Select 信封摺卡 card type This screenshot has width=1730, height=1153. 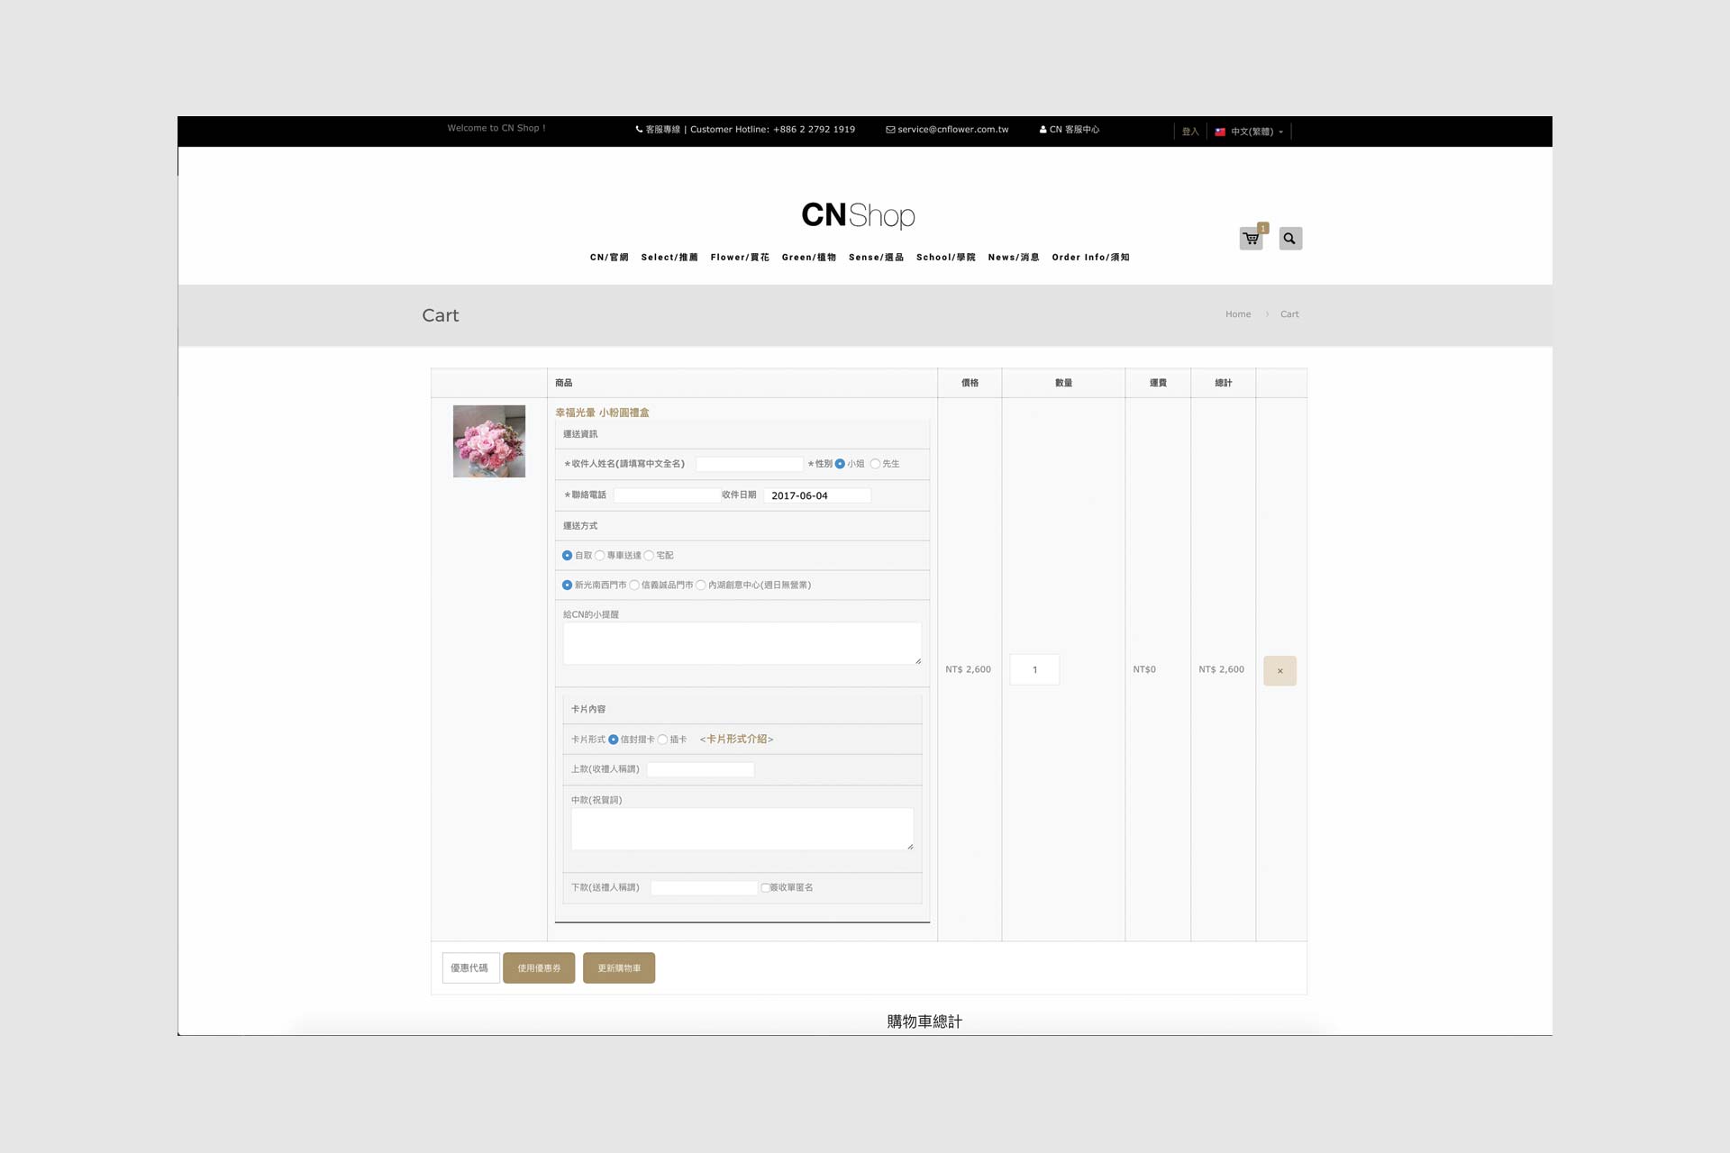pyautogui.click(x=614, y=740)
